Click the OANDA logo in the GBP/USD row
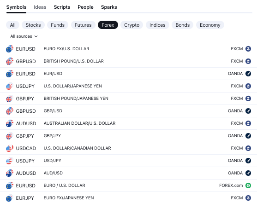257x203 pixels. (x=248, y=111)
